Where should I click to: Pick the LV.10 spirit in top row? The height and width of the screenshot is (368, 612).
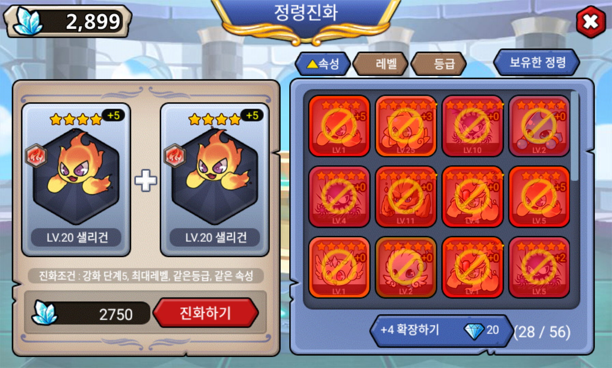point(472,126)
